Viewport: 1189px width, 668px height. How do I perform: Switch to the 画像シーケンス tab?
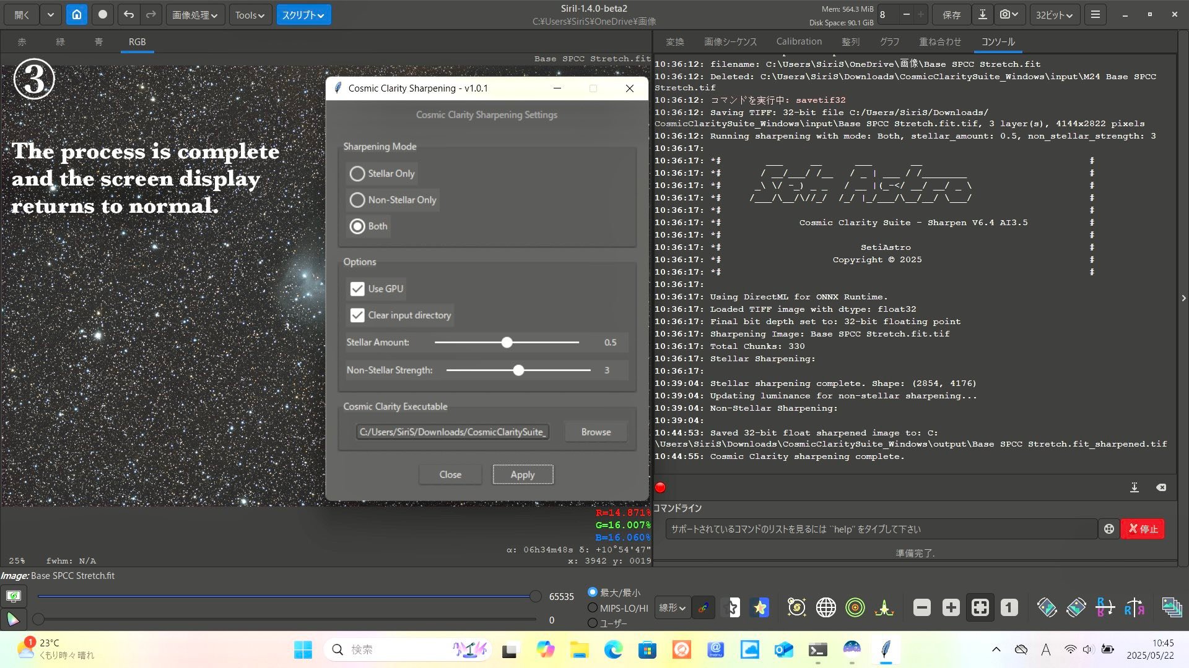pyautogui.click(x=730, y=41)
